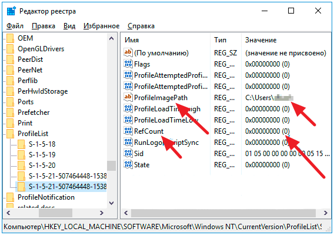Click the C:\Users\ path data cell
This screenshot has height=235, width=334.
coord(269,98)
